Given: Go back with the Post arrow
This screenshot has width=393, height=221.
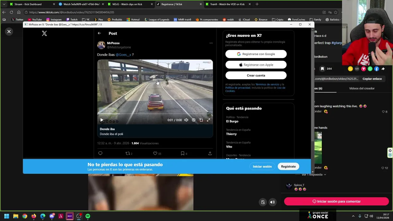Looking at the screenshot, I should click(x=99, y=33).
